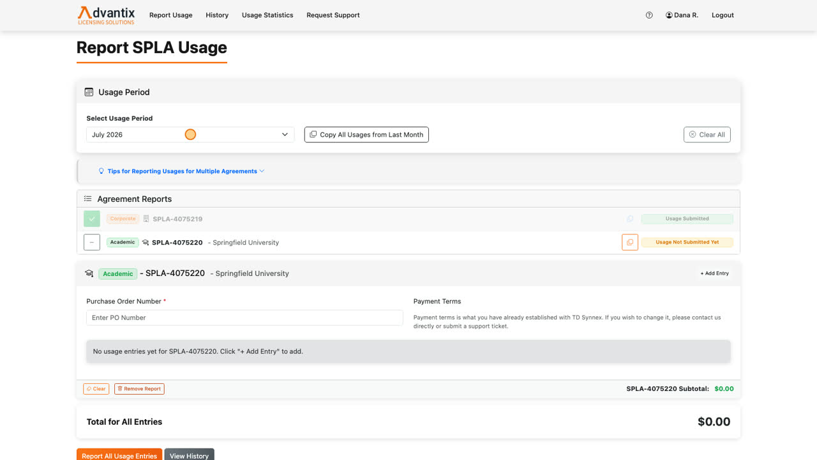Click Copy All Usages from Last Month
Viewport: 817px width, 460px height.
[366, 135]
